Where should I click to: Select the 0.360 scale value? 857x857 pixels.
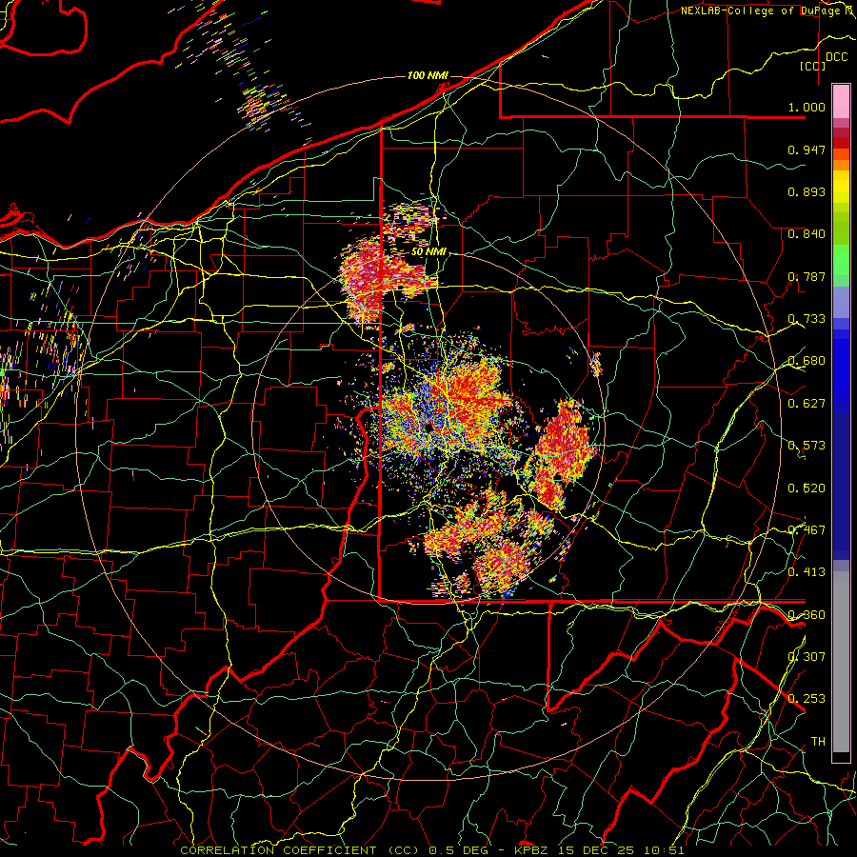807,615
